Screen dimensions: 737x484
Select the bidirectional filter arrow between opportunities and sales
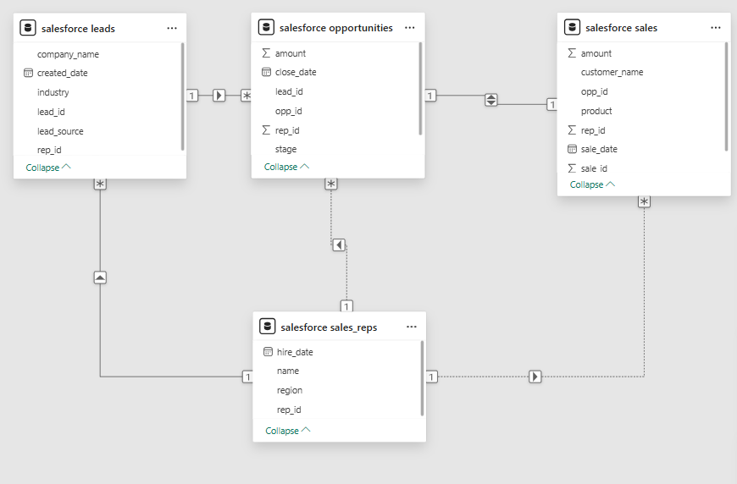coord(491,100)
